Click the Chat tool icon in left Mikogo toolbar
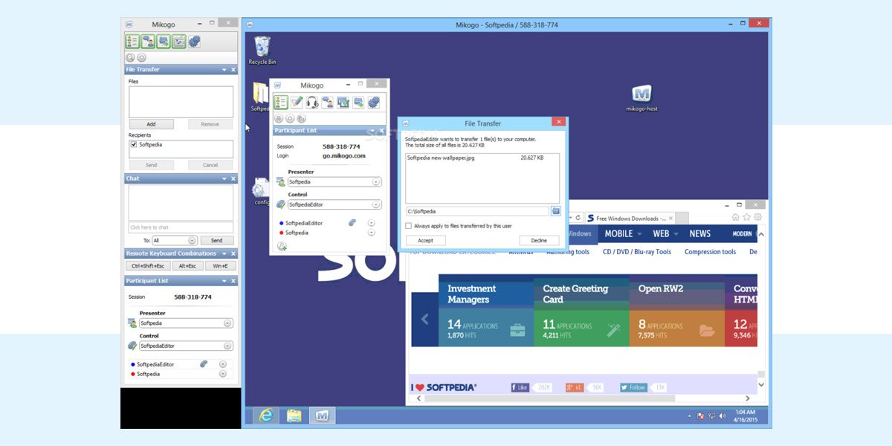The image size is (892, 446). click(148, 42)
